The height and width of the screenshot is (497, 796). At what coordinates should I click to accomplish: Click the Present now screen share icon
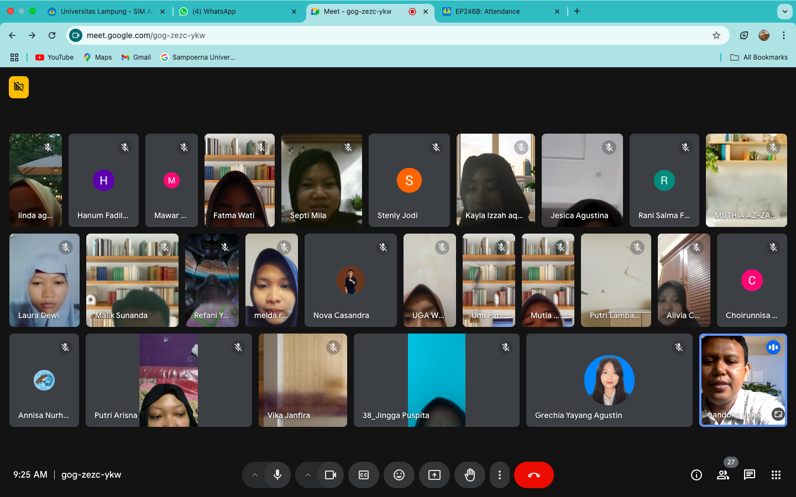coord(434,475)
